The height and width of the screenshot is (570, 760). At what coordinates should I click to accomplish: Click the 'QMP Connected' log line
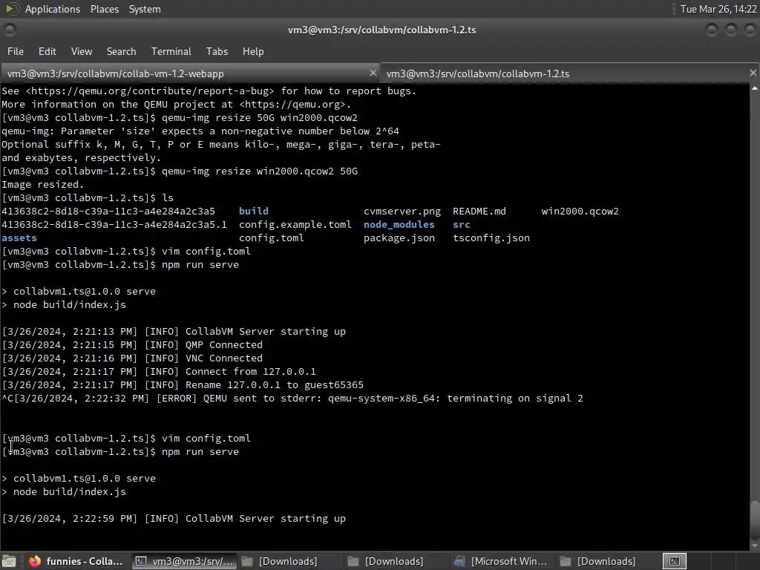[x=132, y=344]
